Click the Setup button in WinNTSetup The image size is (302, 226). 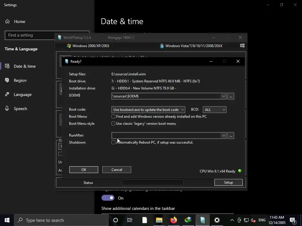tap(229, 182)
